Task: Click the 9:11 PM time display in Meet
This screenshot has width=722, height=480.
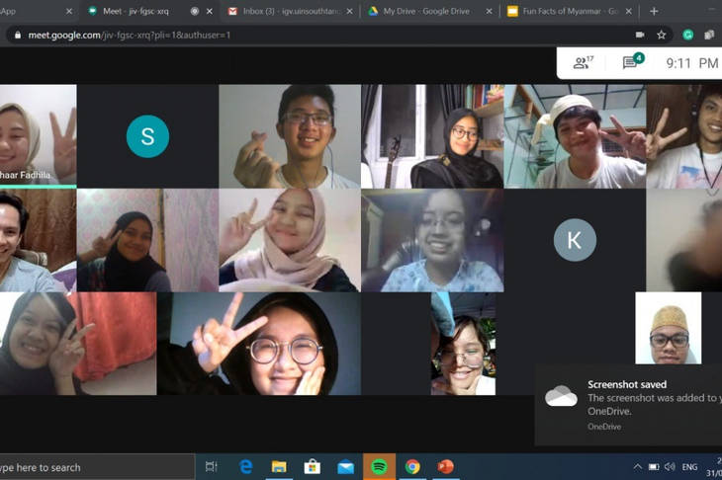Action: pos(692,63)
